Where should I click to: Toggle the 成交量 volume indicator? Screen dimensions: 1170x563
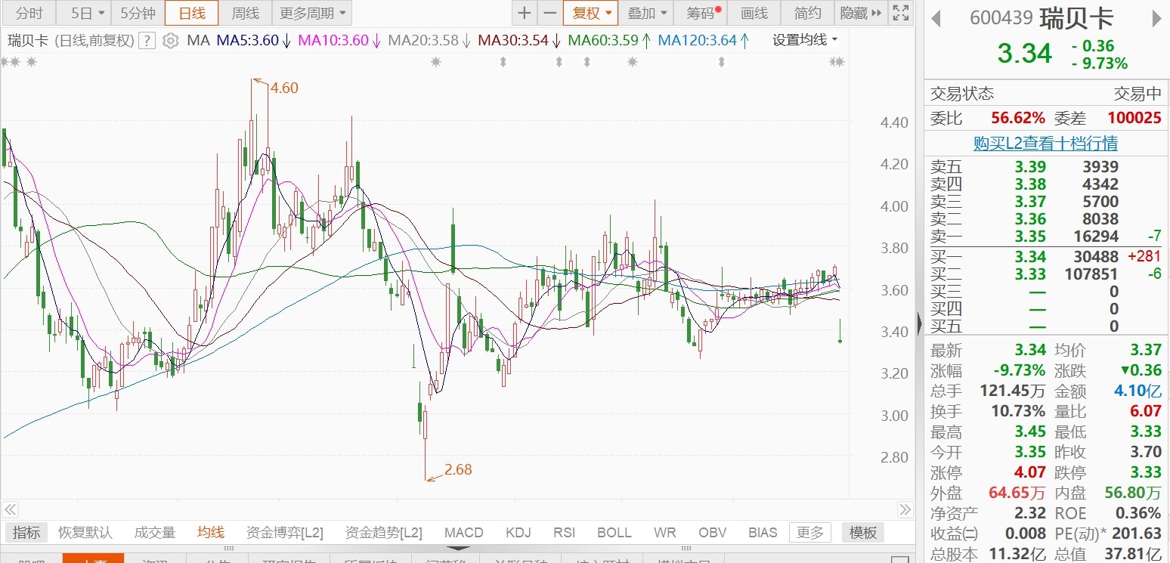pos(154,532)
